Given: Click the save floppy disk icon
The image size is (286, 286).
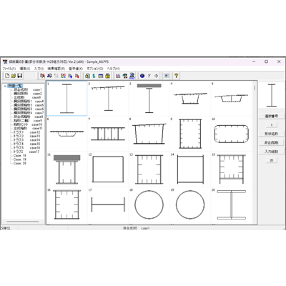Looking at the screenshot, I should point(20,76).
